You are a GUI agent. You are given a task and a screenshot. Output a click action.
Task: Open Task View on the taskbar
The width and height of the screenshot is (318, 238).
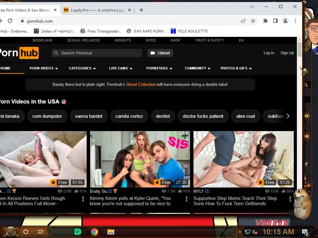point(41,232)
